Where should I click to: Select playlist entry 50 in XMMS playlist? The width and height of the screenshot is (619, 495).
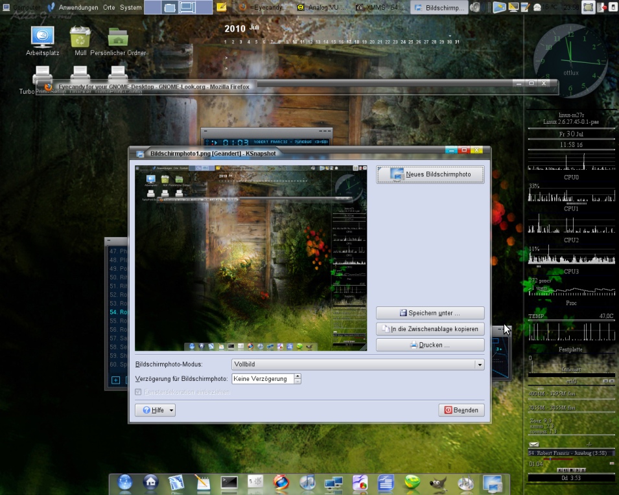coord(119,277)
